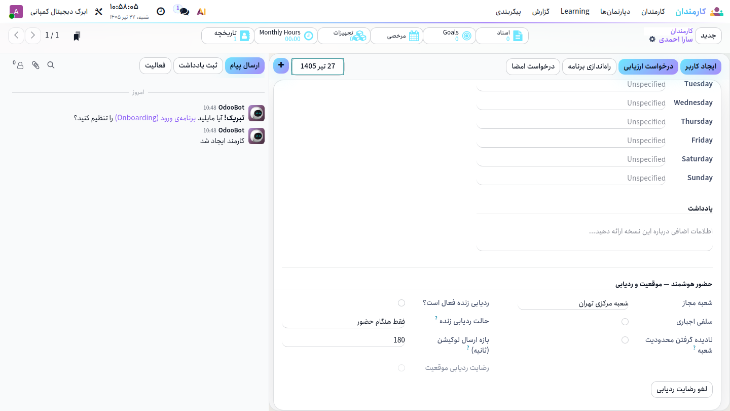
Task: Open the debug tools wrench icon
Action: 98,12
